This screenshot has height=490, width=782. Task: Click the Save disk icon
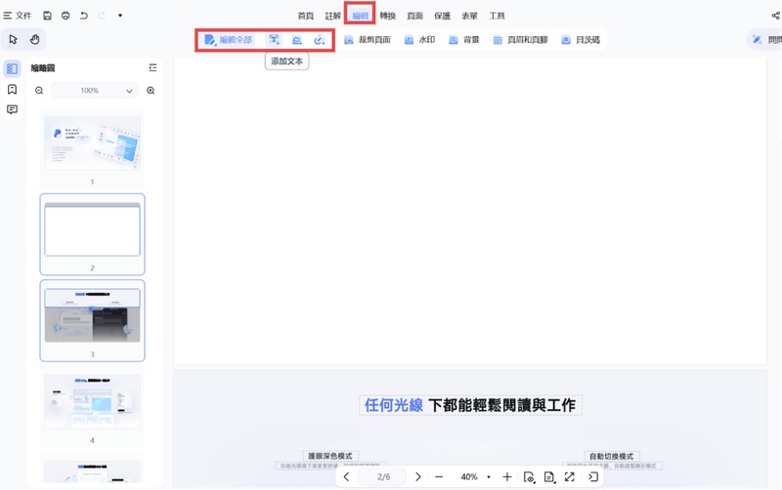pyautogui.click(x=47, y=16)
